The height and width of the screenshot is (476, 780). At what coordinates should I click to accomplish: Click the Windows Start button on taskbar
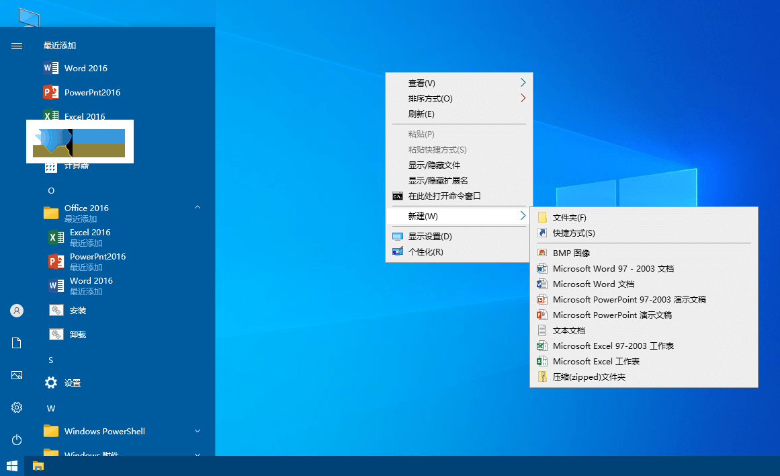point(12,466)
